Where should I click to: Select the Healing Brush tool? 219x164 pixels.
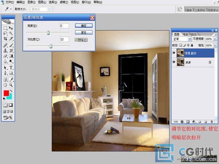(5, 45)
